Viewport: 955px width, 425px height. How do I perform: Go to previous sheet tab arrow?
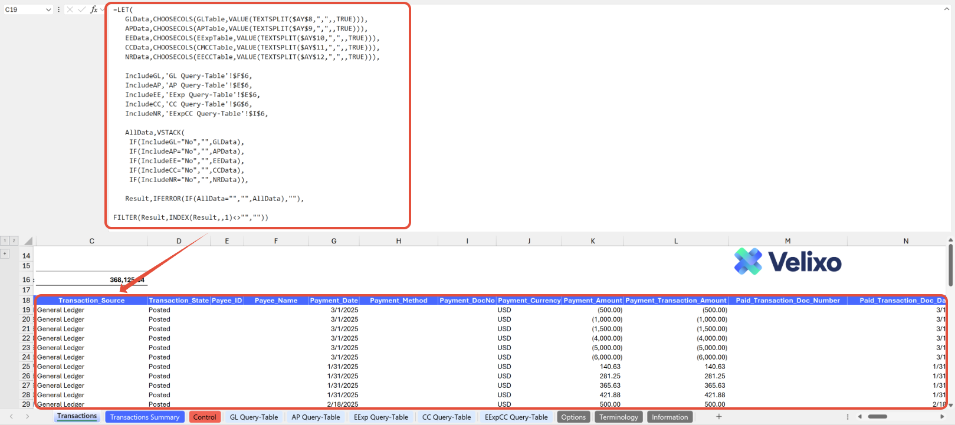11,417
